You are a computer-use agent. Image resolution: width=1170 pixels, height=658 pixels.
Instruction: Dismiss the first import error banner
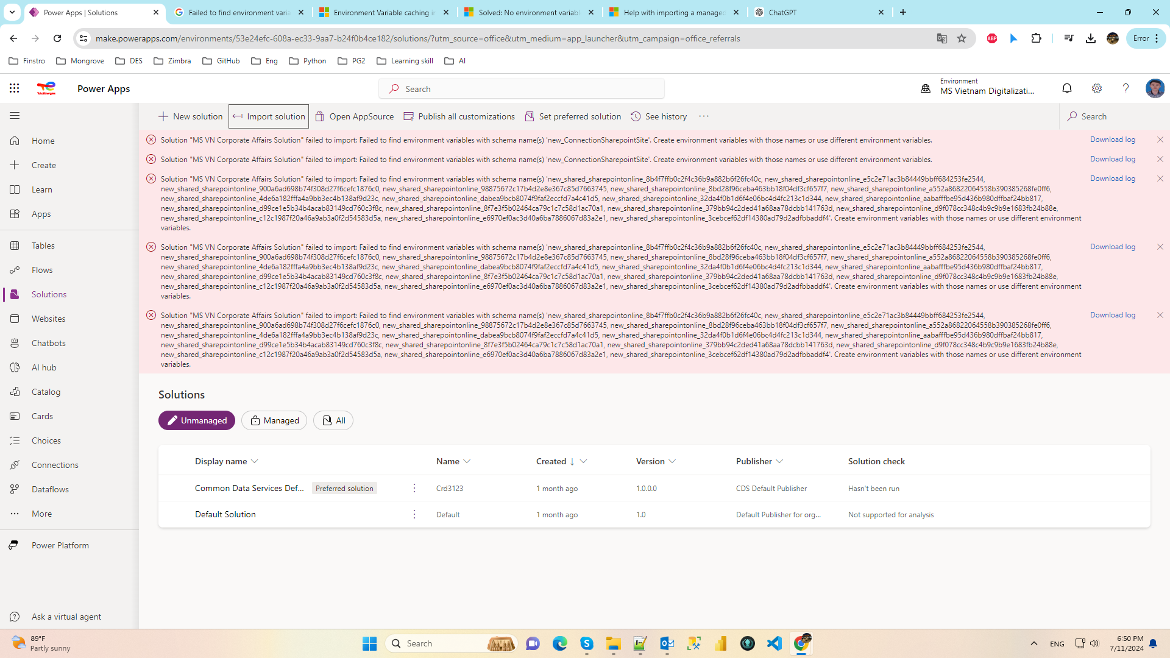[1160, 140]
